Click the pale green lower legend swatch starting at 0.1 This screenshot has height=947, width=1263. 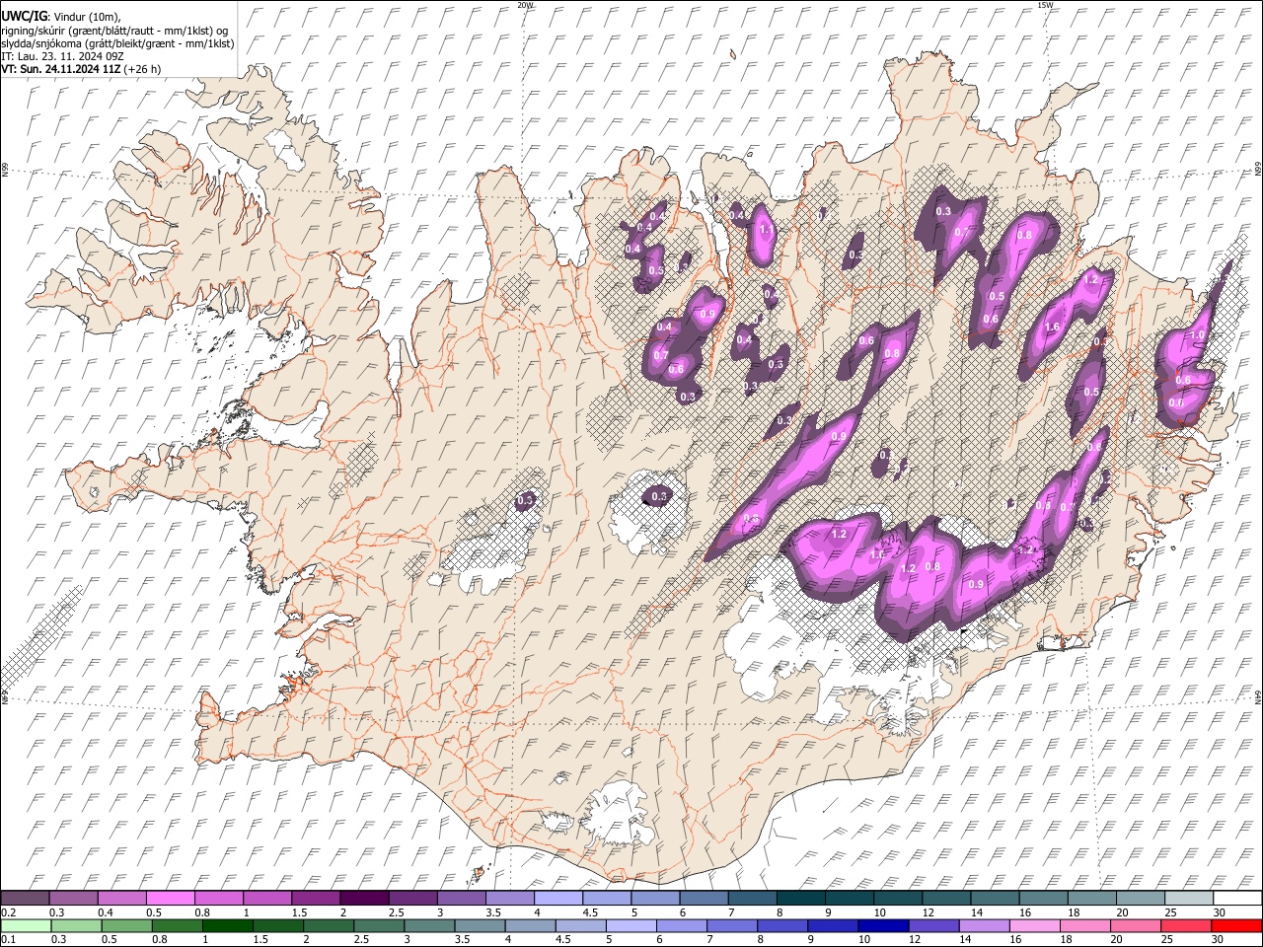pyautogui.click(x=26, y=925)
